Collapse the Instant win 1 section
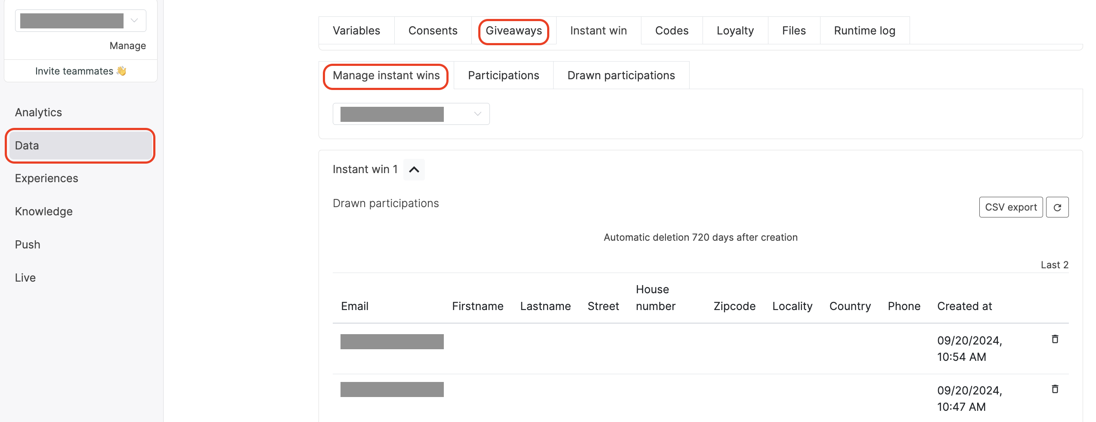1096x422 pixels. tap(414, 170)
